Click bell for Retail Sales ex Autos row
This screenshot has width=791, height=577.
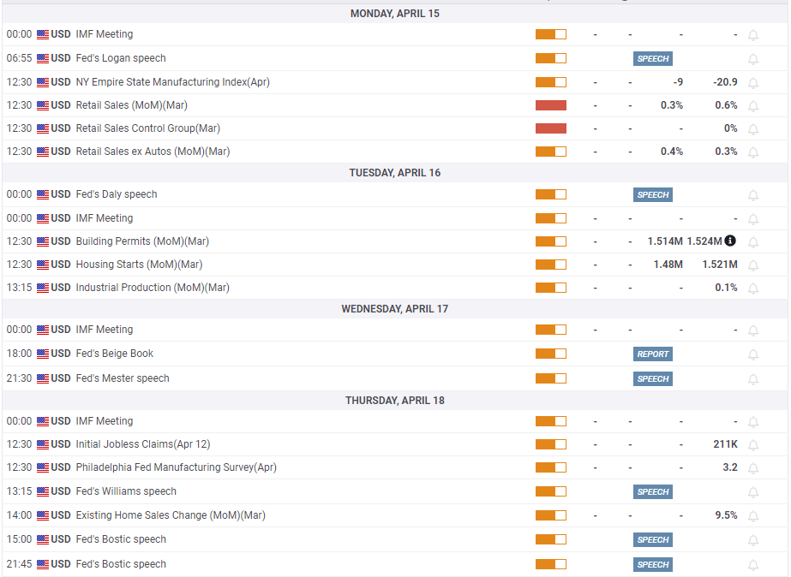753,152
